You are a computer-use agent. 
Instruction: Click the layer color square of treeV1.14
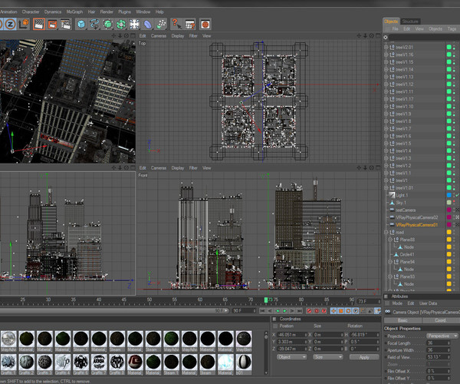[x=449, y=69]
